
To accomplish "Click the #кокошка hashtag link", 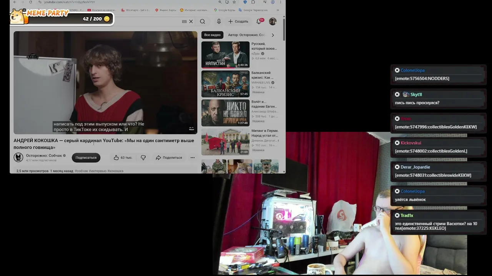I will (x=115, y=171).
